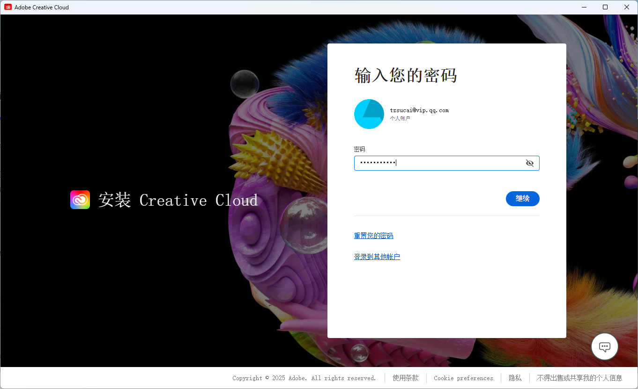The width and height of the screenshot is (638, 389).
Task: Minimize the Adobe Creative Cloud window
Action: pyautogui.click(x=584, y=7)
